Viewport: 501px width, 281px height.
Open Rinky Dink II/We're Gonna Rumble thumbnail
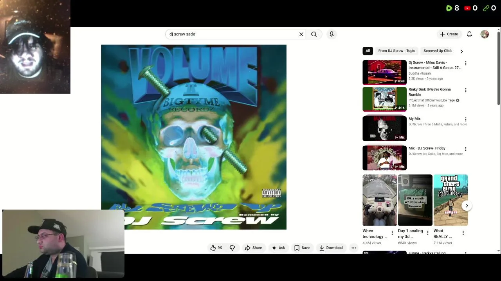tap(384, 99)
